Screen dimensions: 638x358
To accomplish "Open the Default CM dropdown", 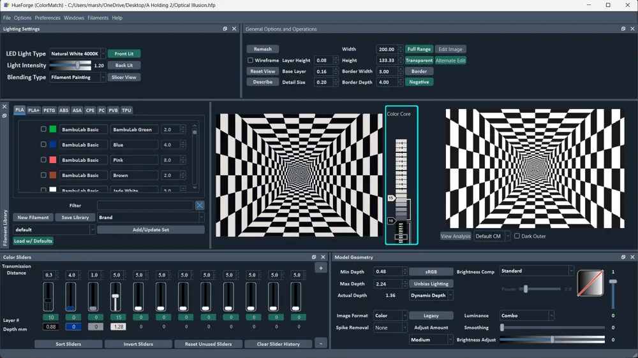I will point(492,236).
